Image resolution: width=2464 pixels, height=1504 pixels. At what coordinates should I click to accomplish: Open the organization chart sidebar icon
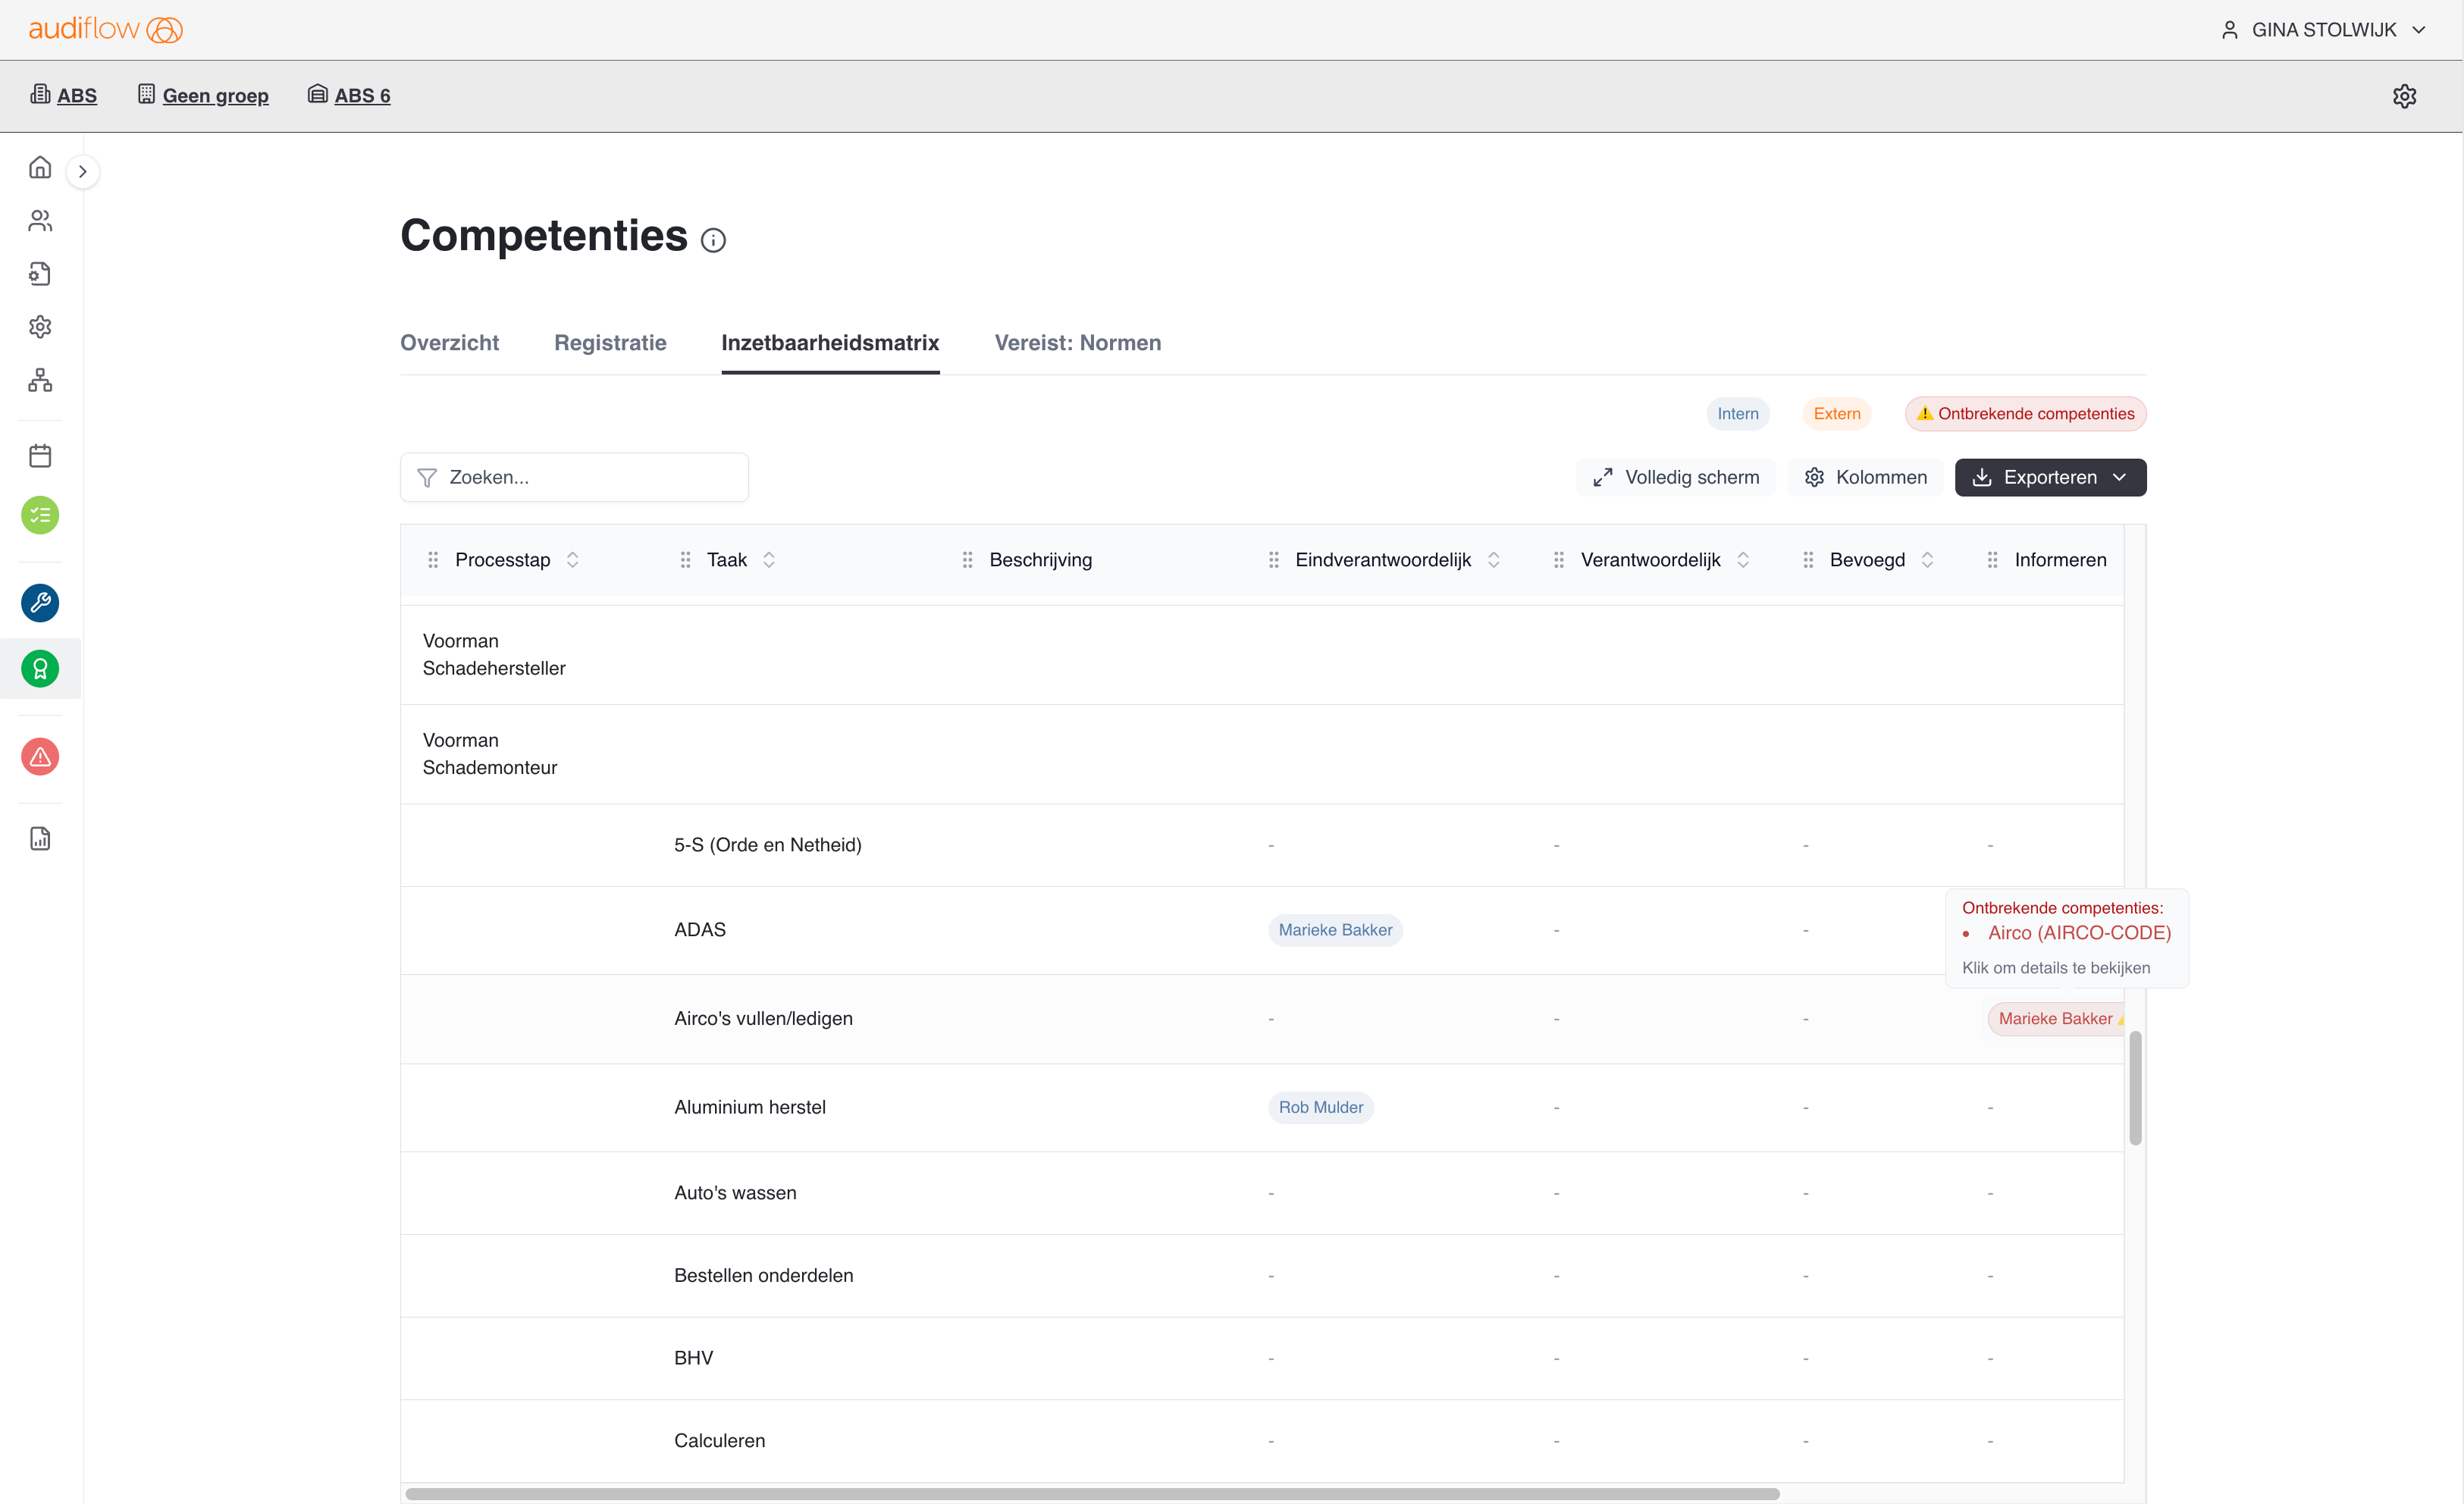(x=40, y=380)
